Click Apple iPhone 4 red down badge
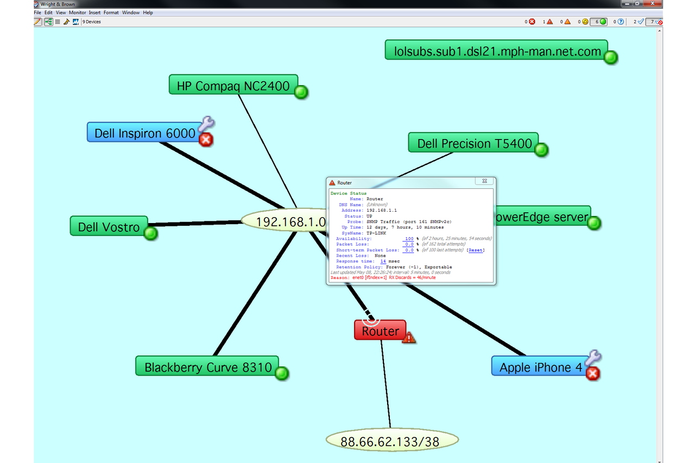This screenshot has height=463, width=695. pos(593,373)
